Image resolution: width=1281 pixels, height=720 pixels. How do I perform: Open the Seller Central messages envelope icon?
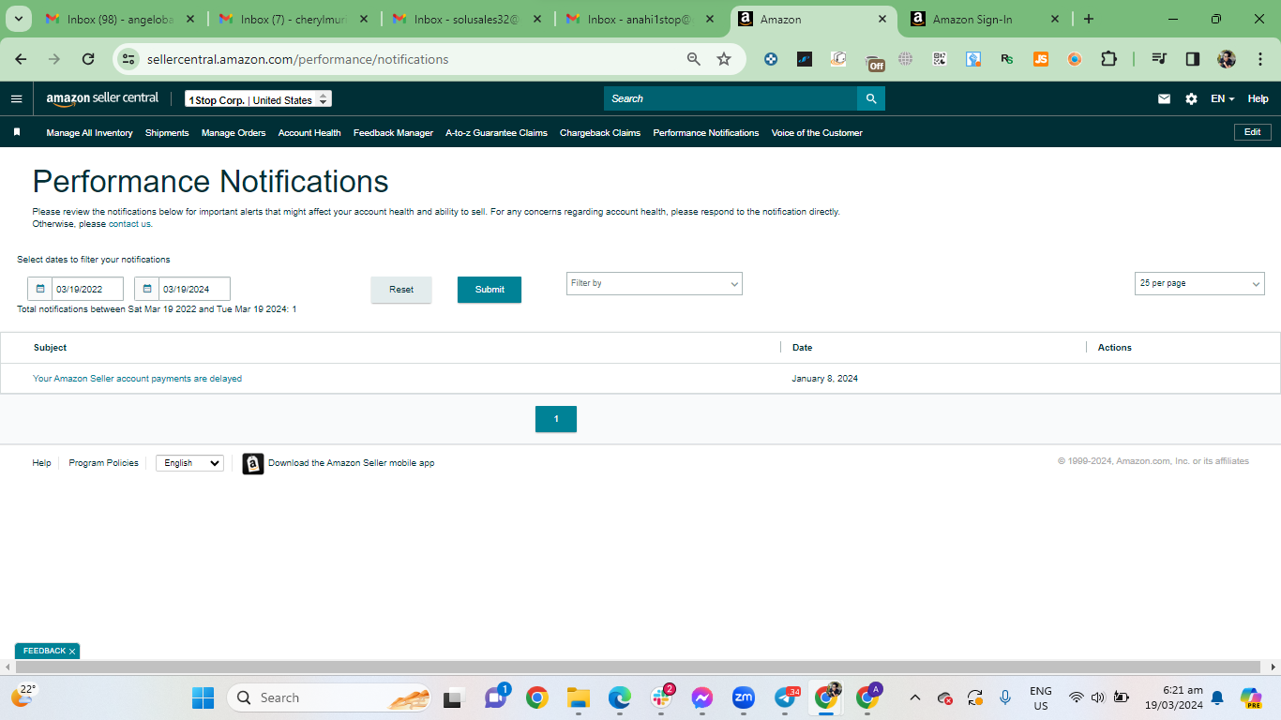click(1164, 98)
